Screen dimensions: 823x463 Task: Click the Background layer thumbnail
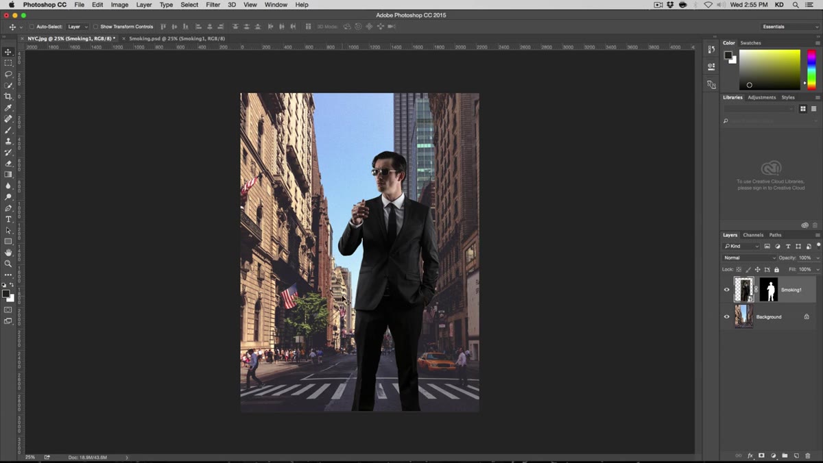click(x=744, y=316)
